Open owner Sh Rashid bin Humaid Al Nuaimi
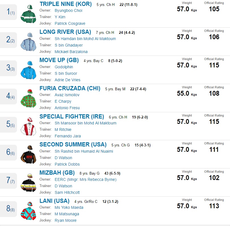This screenshot has height=226, width=230. [84, 151]
